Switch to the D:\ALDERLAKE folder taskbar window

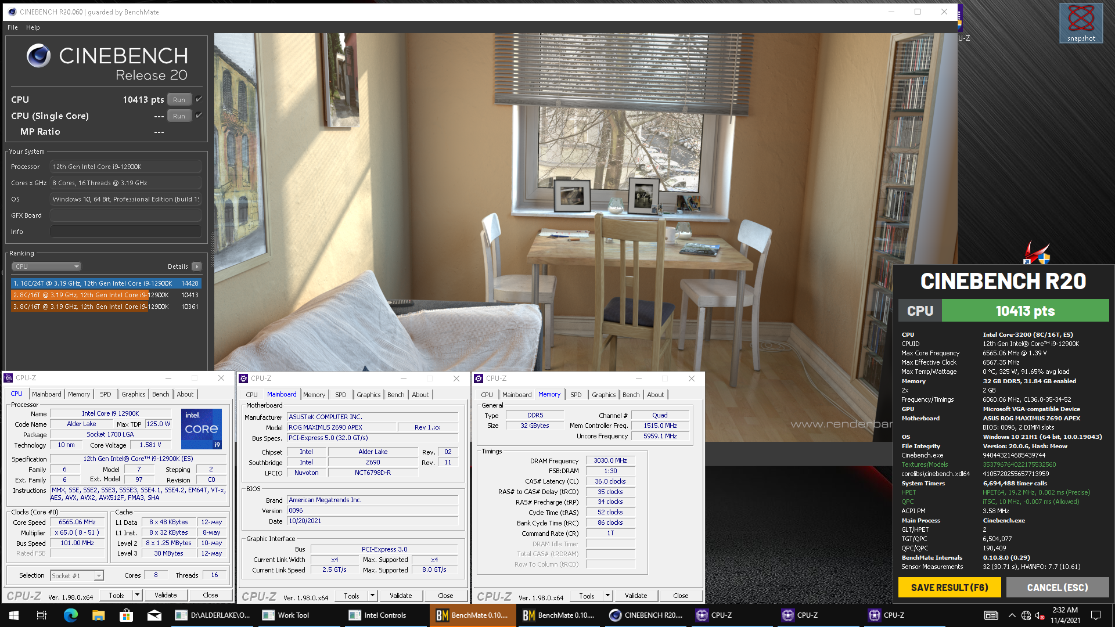[213, 615]
